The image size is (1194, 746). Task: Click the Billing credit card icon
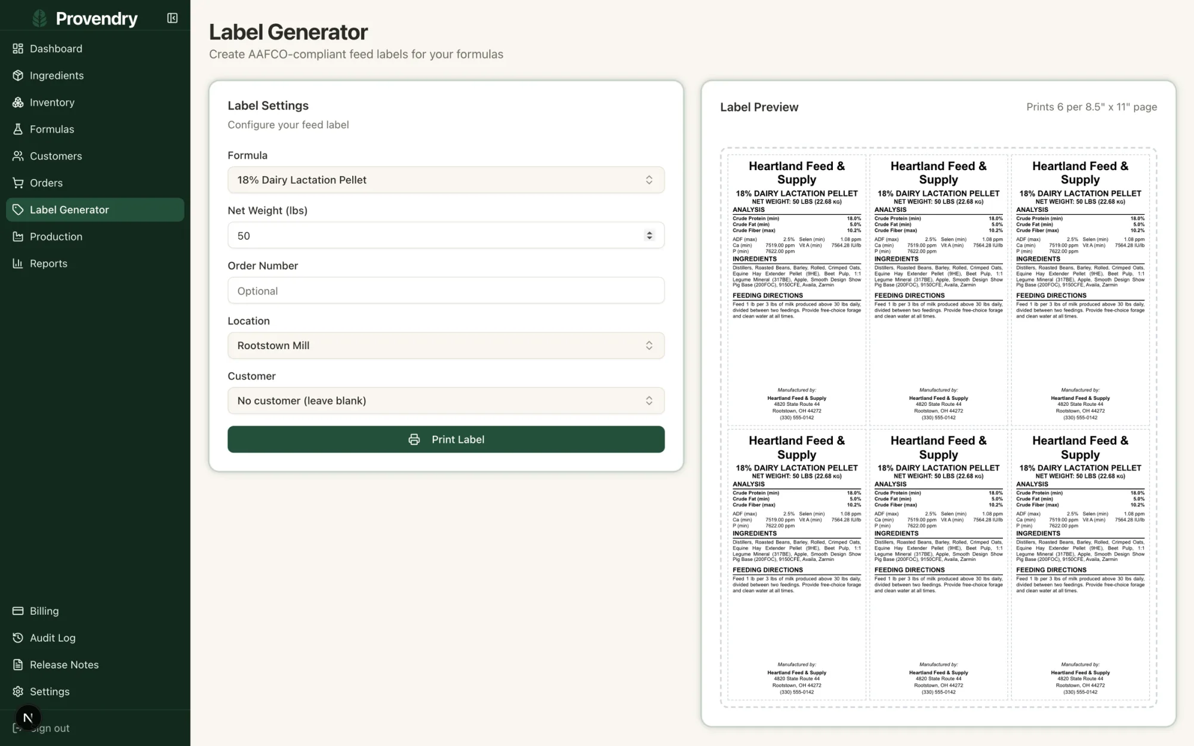tap(18, 611)
